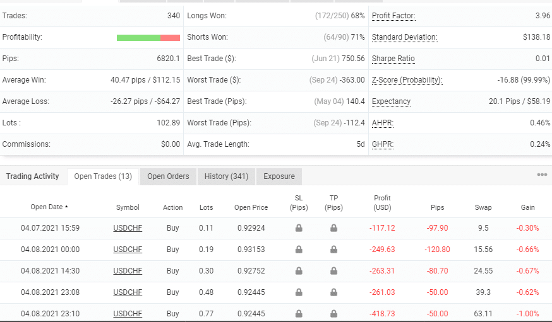
Task: Sort by the SL (Pips) column header
Action: pyautogui.click(x=299, y=203)
